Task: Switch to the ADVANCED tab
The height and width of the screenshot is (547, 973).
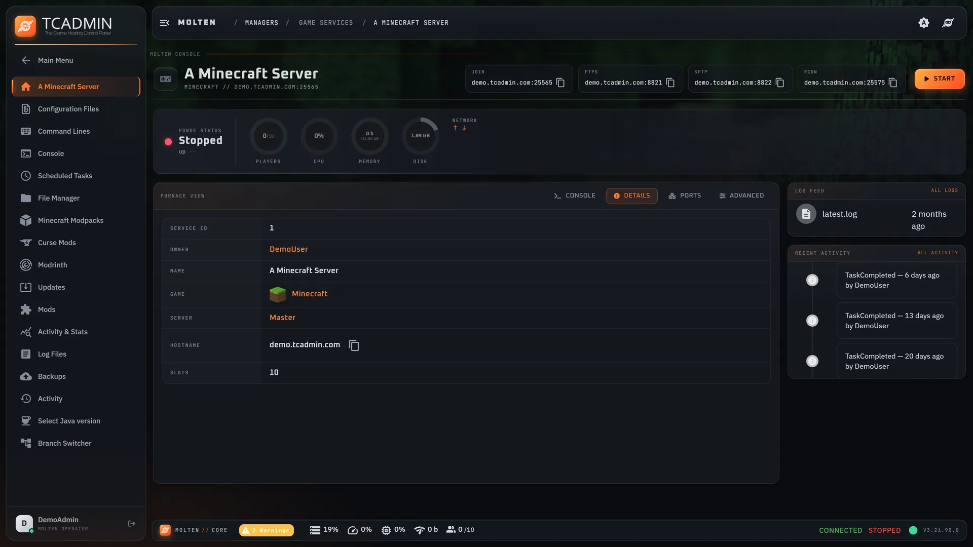Action: 741,196
